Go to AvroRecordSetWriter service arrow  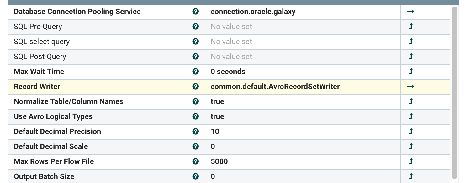(410, 87)
